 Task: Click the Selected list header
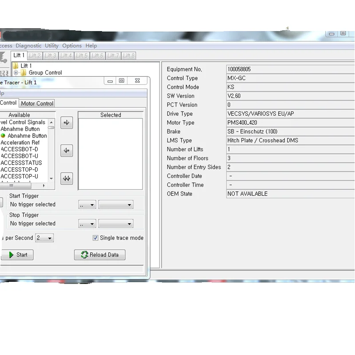click(x=110, y=115)
